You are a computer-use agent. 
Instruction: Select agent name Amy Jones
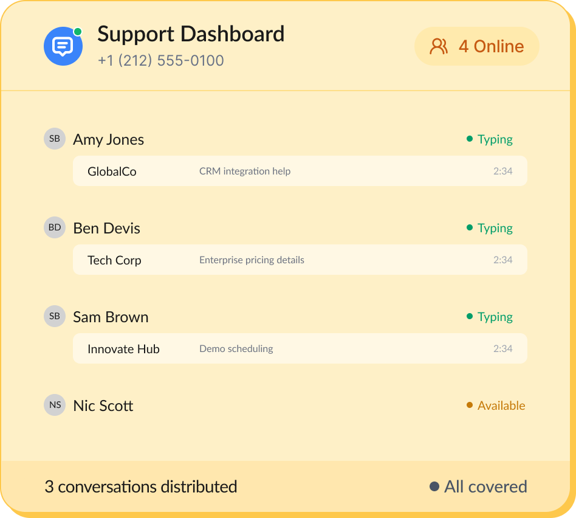pyautogui.click(x=108, y=139)
